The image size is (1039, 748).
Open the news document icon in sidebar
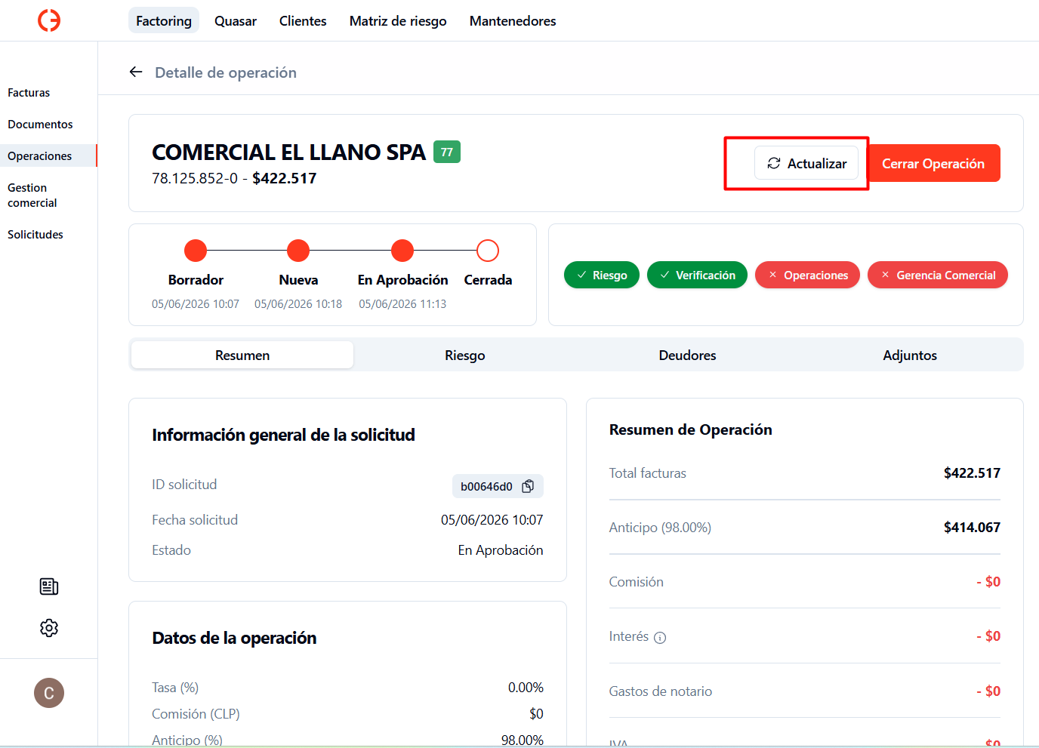pos(49,586)
